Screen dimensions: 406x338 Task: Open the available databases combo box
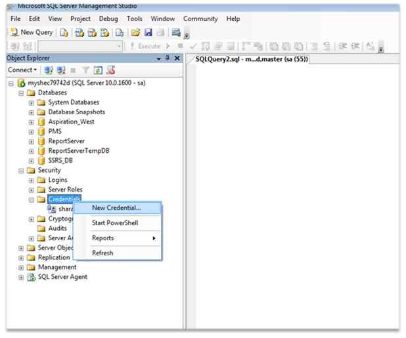[80, 47]
